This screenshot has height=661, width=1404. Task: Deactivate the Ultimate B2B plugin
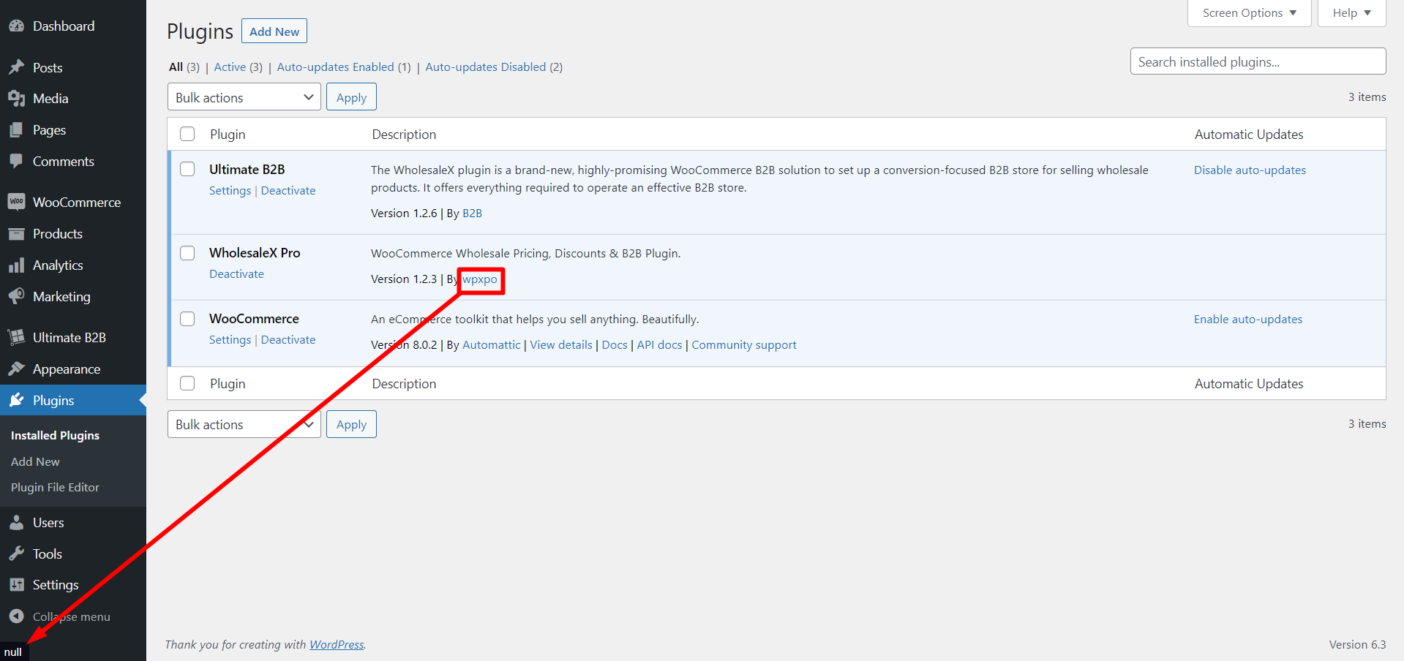pos(288,191)
